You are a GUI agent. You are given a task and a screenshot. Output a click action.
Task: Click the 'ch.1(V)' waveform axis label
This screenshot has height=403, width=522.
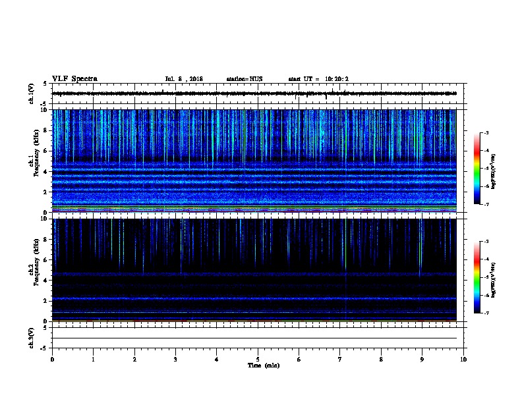(x=31, y=94)
